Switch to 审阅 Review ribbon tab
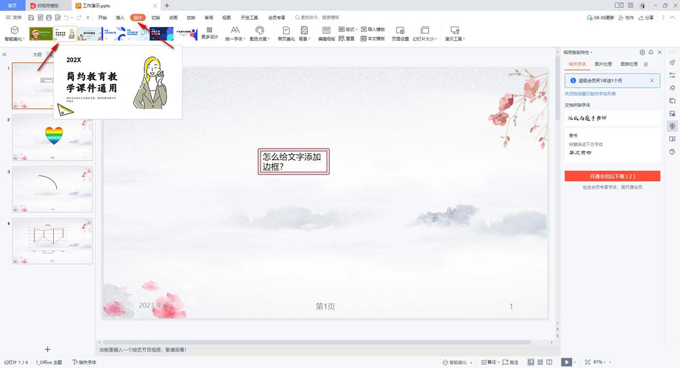Screen dimensions: 680x368 [x=209, y=18]
